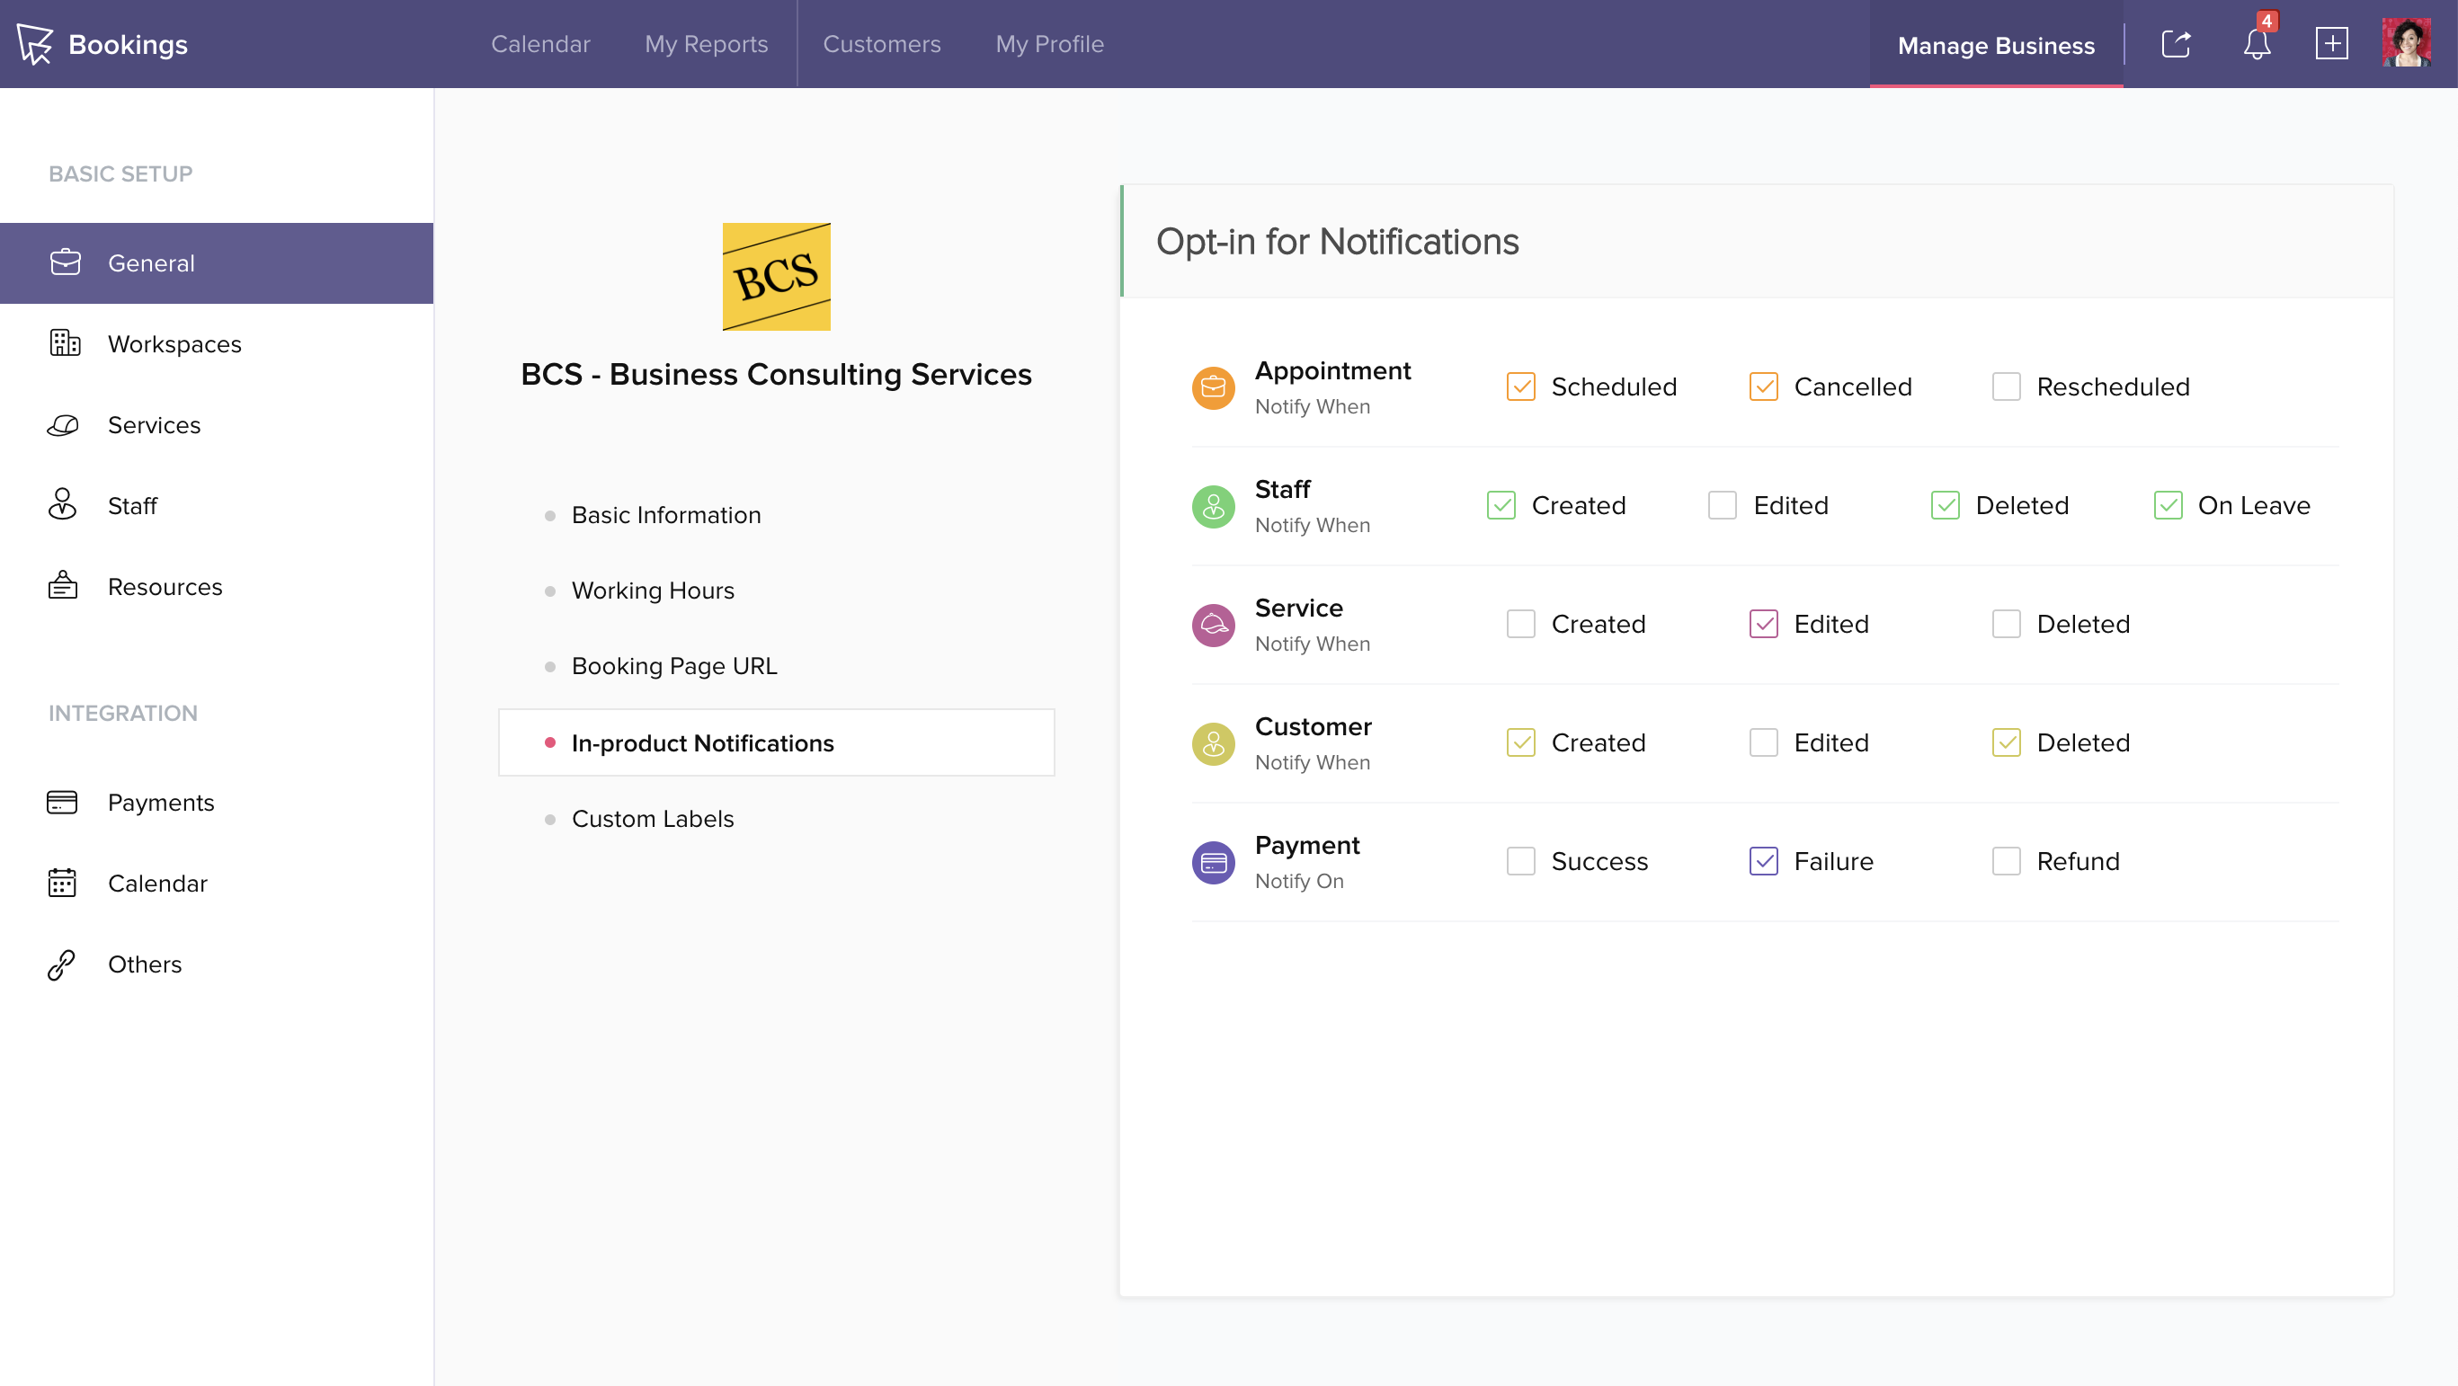Go to the Customers tab
Image resolution: width=2458 pixels, height=1386 pixels.
pyautogui.click(x=881, y=44)
